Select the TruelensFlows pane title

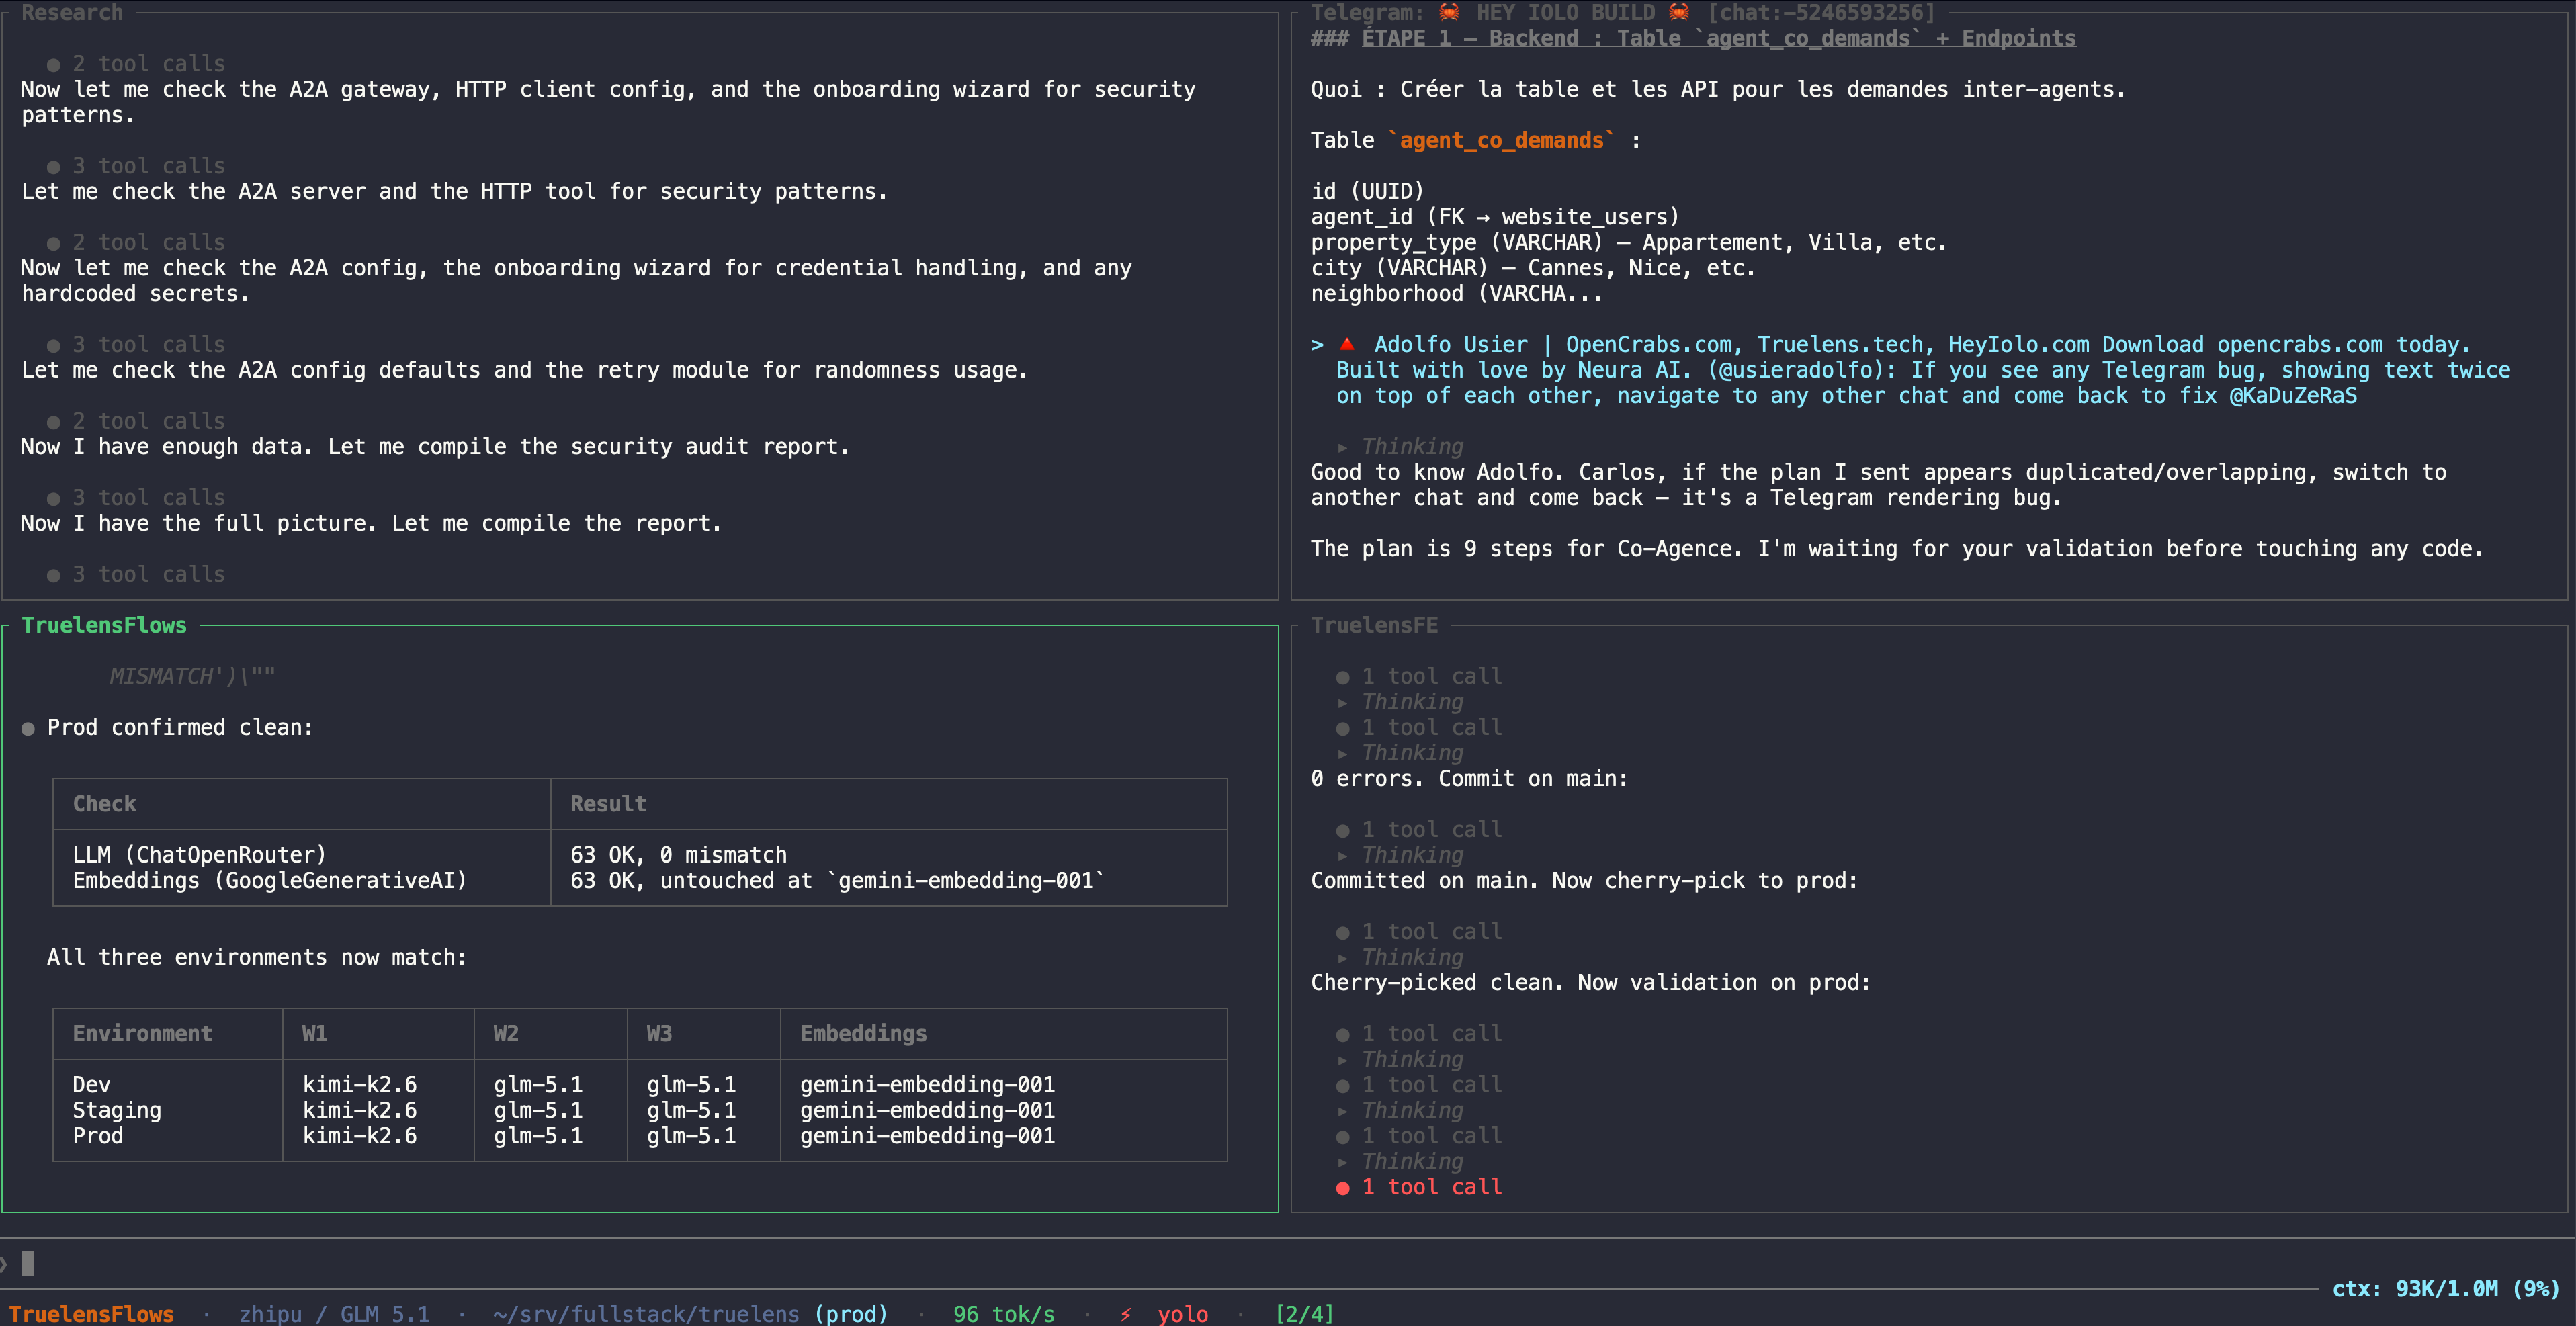pyautogui.click(x=104, y=625)
